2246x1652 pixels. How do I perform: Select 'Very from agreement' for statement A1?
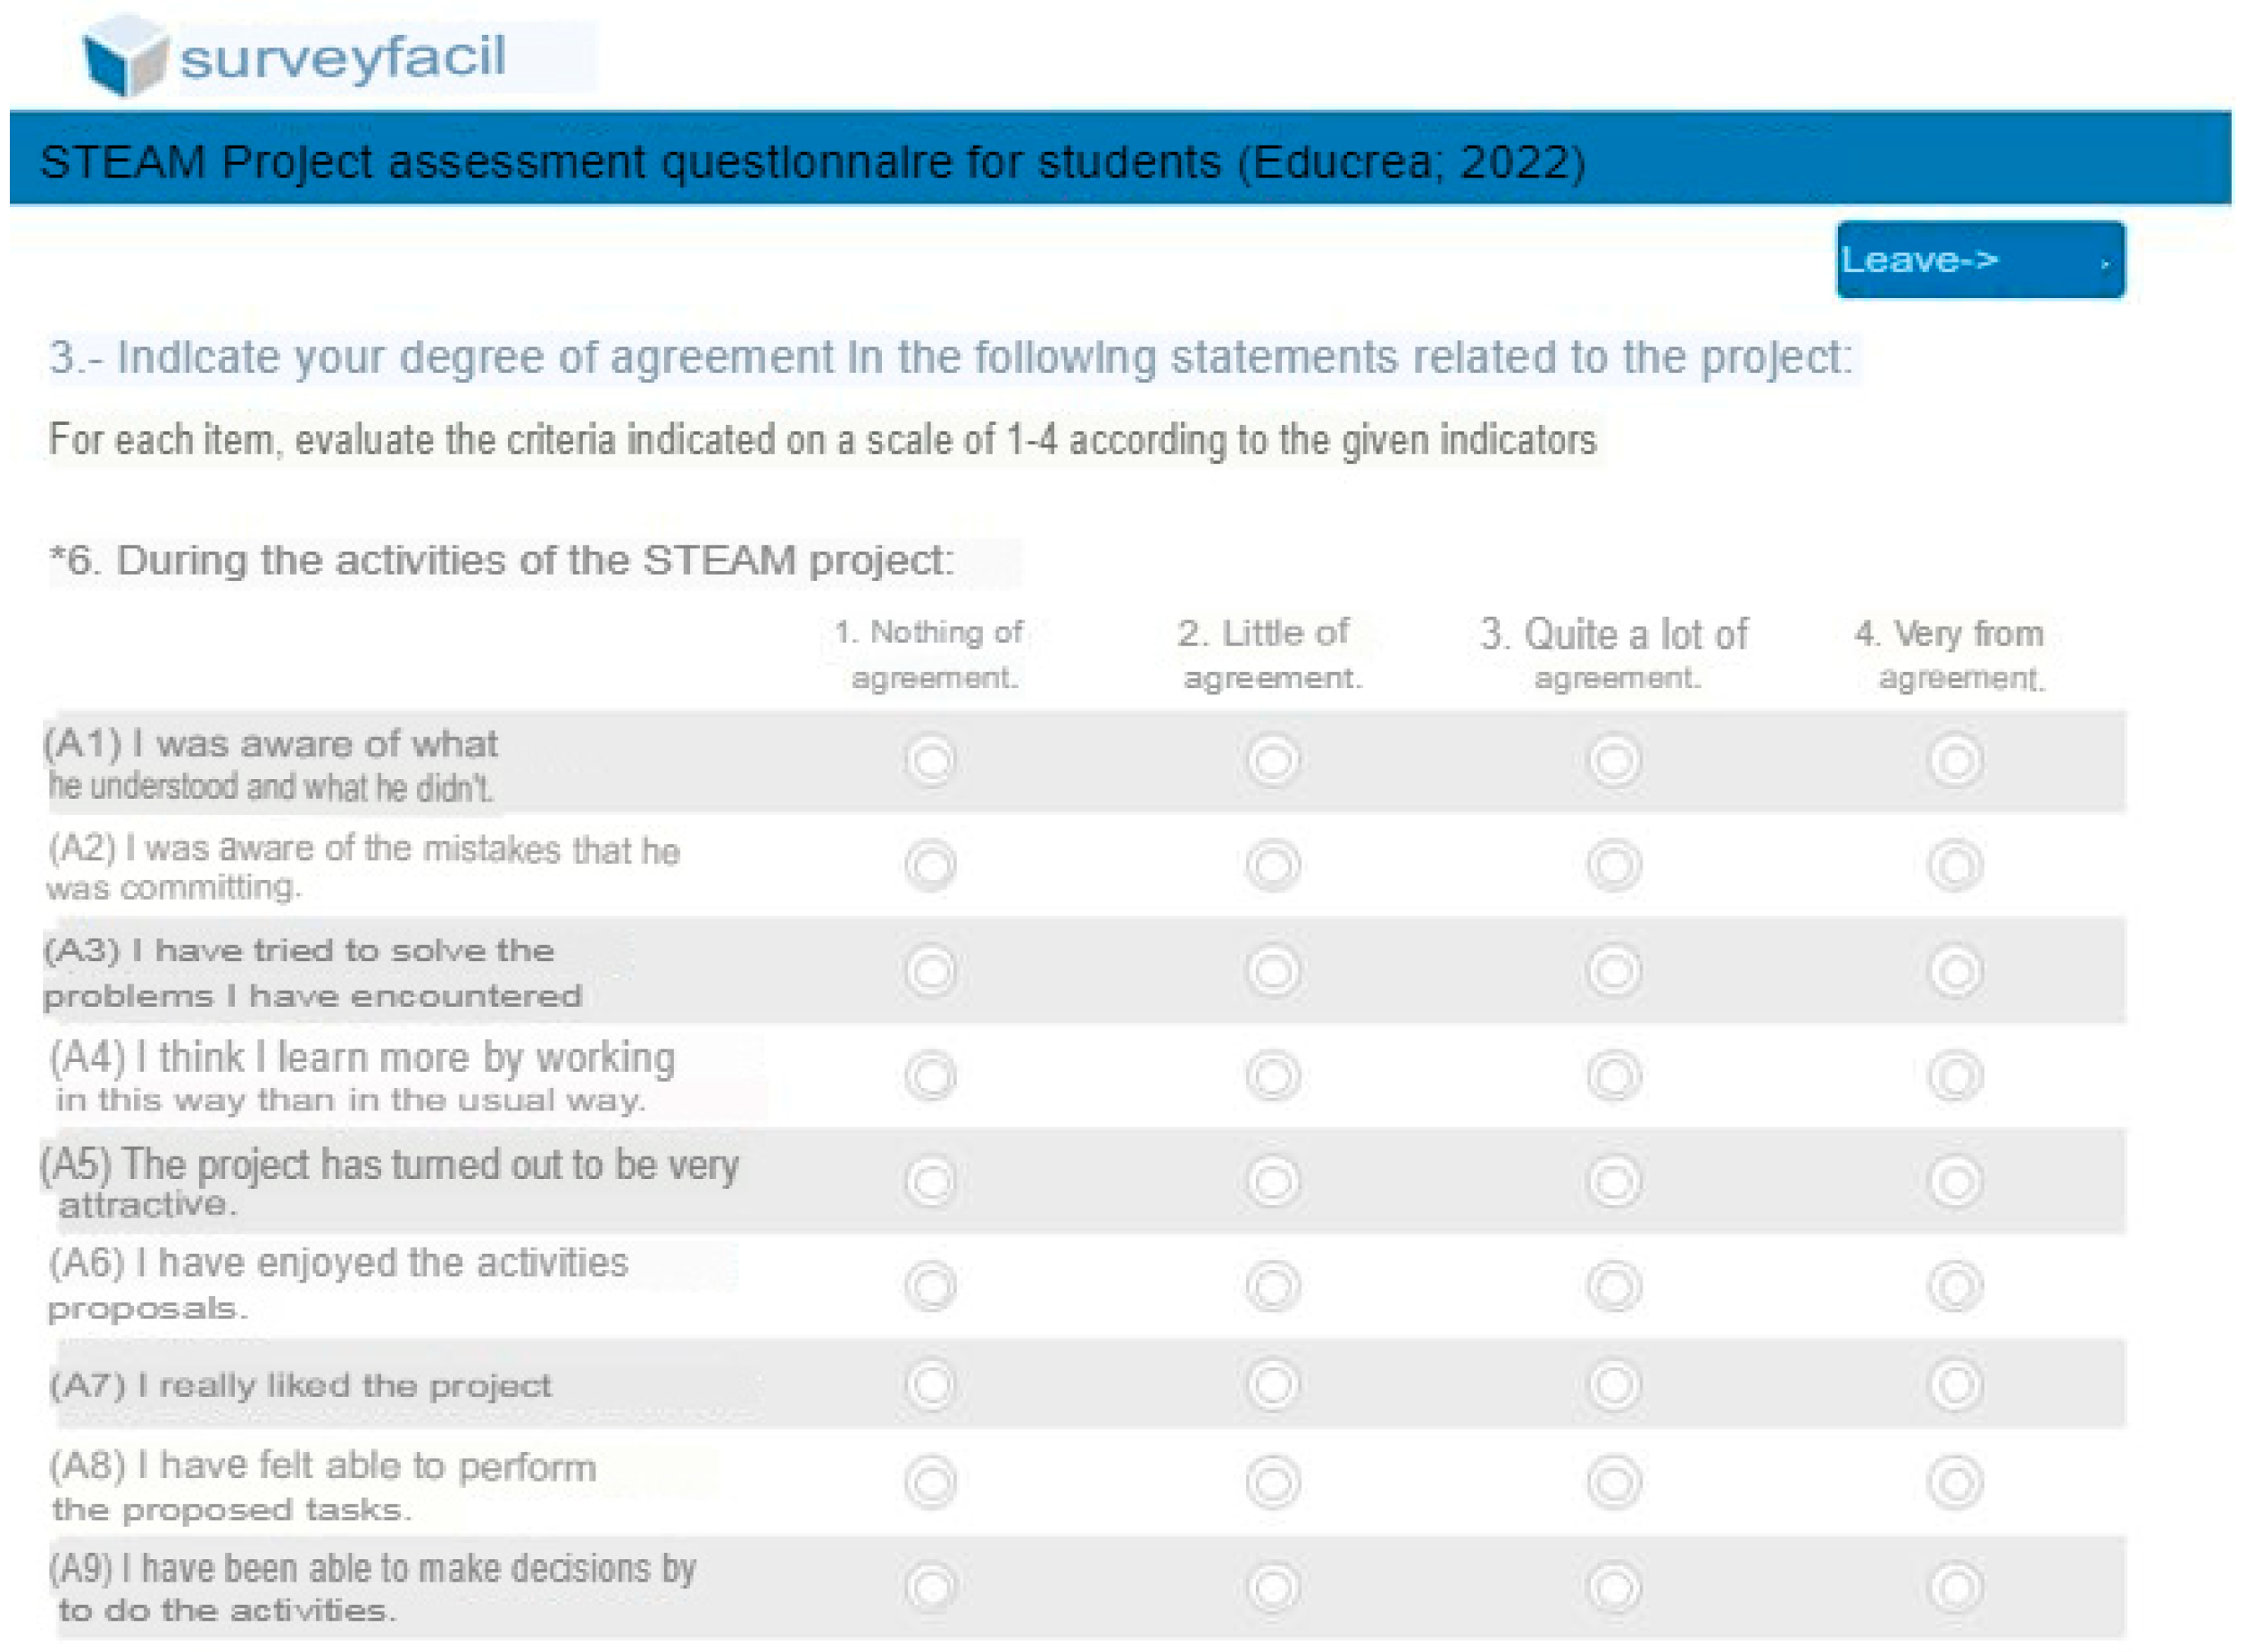[x=1955, y=761]
